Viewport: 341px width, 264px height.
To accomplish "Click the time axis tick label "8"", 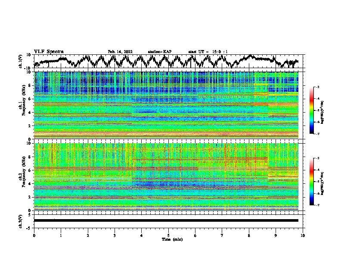I will 249,236.
